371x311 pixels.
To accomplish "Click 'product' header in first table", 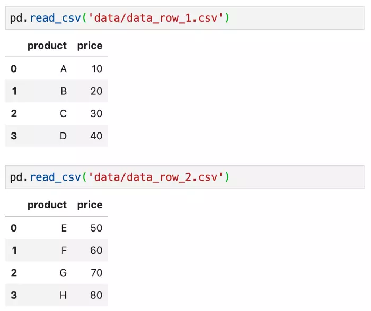I will [x=47, y=46].
